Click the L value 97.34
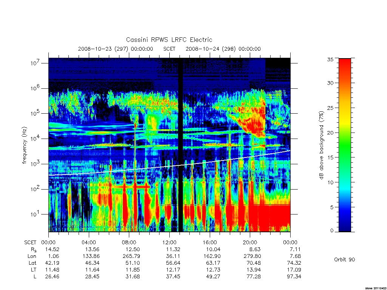The height and width of the screenshot is (290, 387). pos(294,276)
